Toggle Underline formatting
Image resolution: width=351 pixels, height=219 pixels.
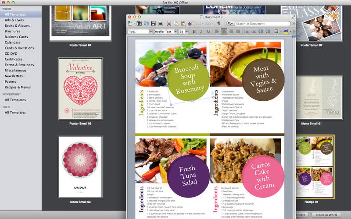point(208,32)
